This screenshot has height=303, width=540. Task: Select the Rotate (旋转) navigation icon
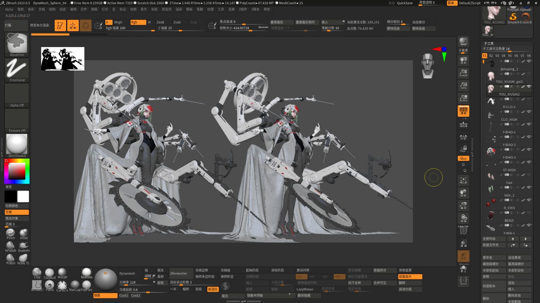coord(463,218)
